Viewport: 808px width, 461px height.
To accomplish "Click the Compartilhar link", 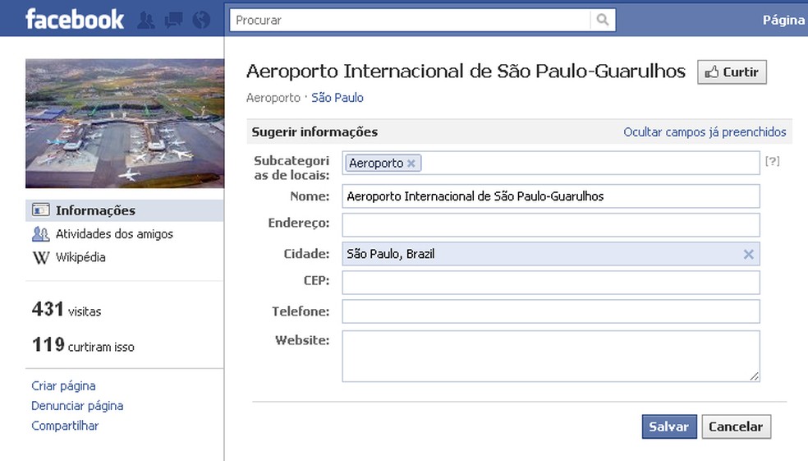I will 65,426.
